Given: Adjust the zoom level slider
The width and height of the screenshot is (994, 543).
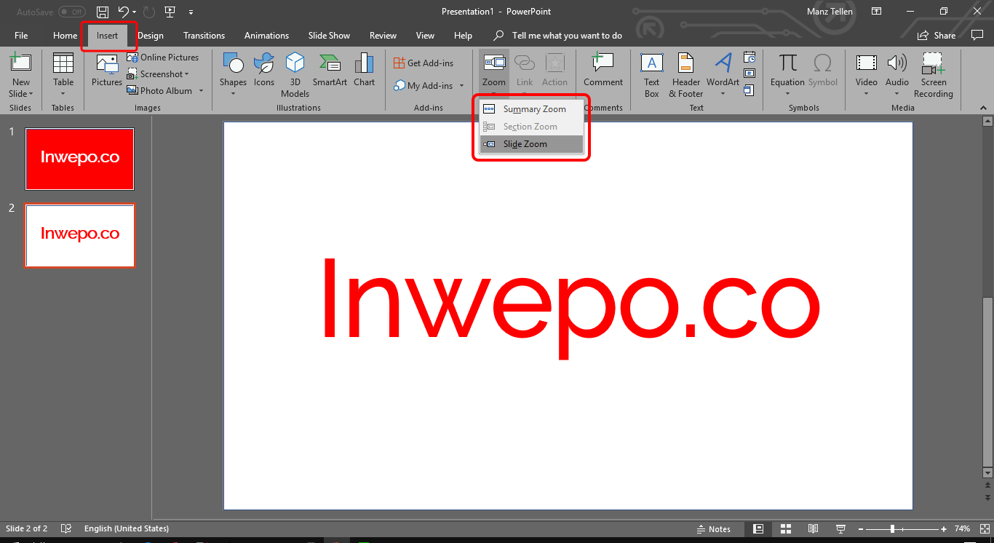Looking at the screenshot, I should click(x=892, y=529).
